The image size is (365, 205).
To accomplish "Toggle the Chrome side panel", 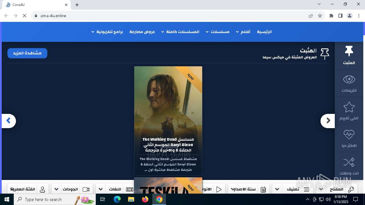I will coord(340,16).
